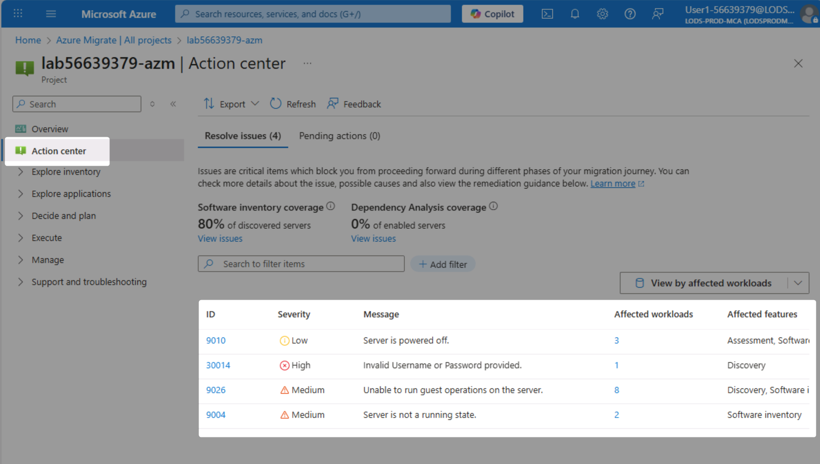Show Dependency Analysis coverage info tooltip
Image resolution: width=820 pixels, height=464 pixels.
pyautogui.click(x=493, y=206)
